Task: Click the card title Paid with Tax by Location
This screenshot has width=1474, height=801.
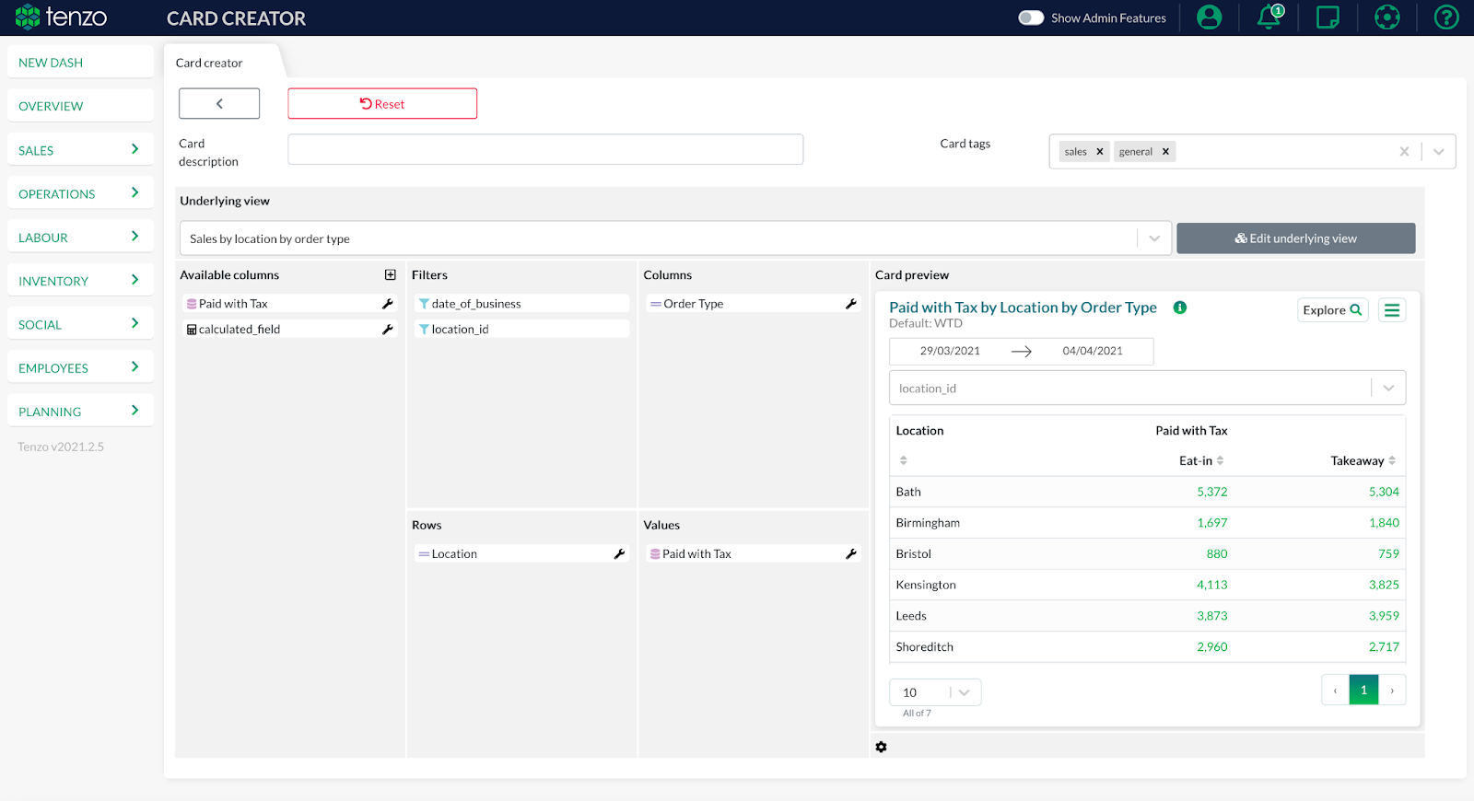Action: point(1023,308)
